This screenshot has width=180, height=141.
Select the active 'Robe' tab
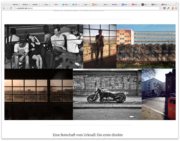pos(56,5)
